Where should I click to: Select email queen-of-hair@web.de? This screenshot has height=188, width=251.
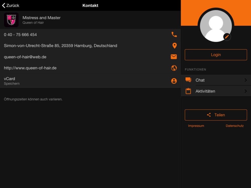point(90,57)
